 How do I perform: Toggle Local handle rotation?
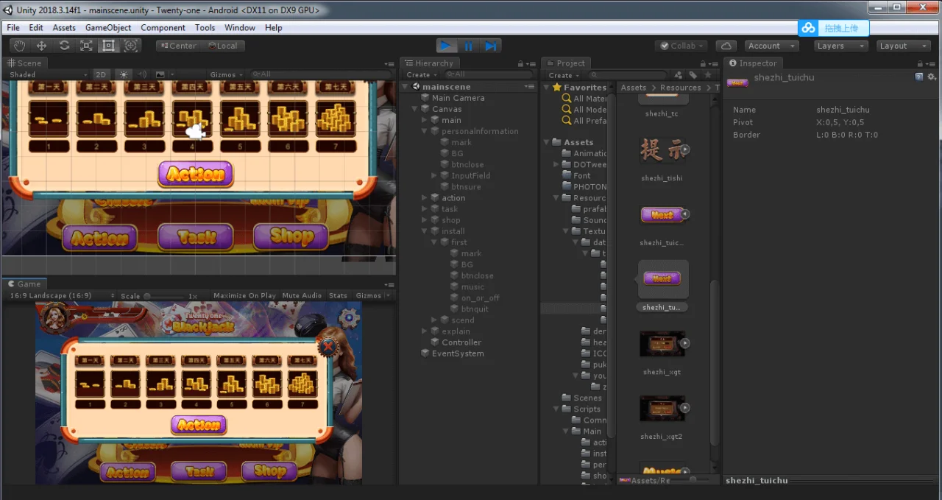coord(222,46)
